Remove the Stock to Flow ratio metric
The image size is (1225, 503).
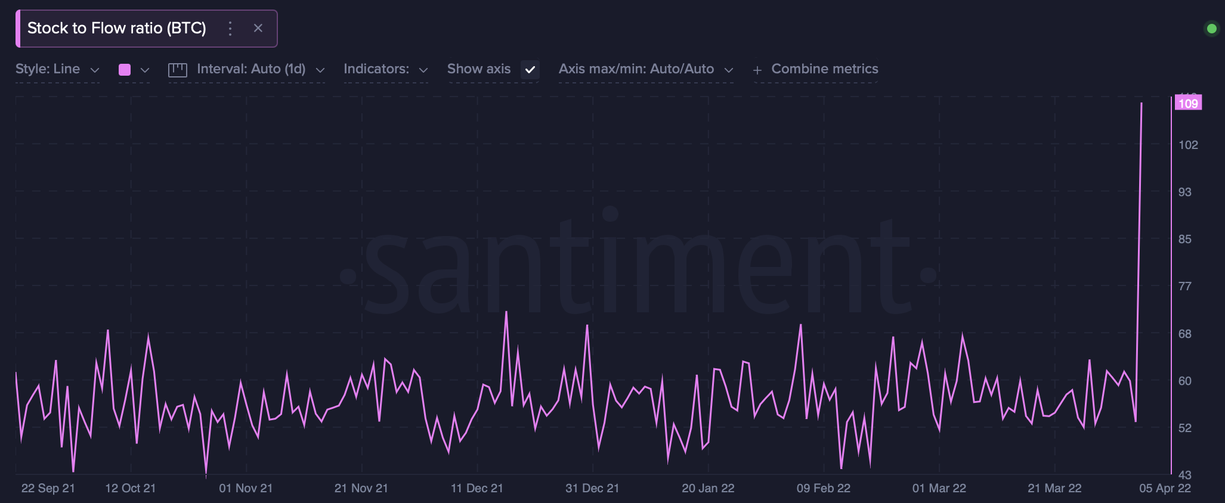[x=258, y=29]
